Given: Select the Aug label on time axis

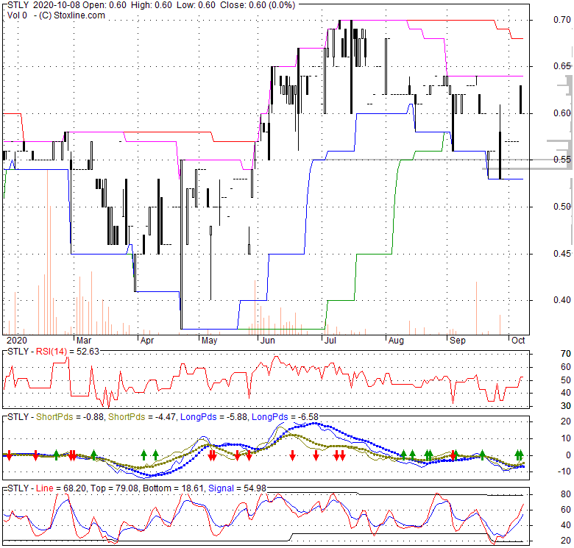Looking at the screenshot, I should point(396,341).
